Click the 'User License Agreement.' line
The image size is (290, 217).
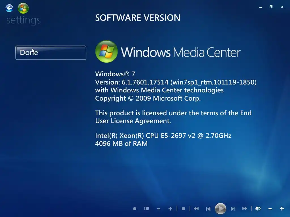tap(133, 121)
